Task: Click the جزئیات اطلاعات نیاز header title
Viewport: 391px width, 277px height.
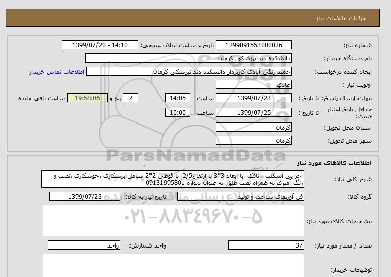Action: pos(341,19)
